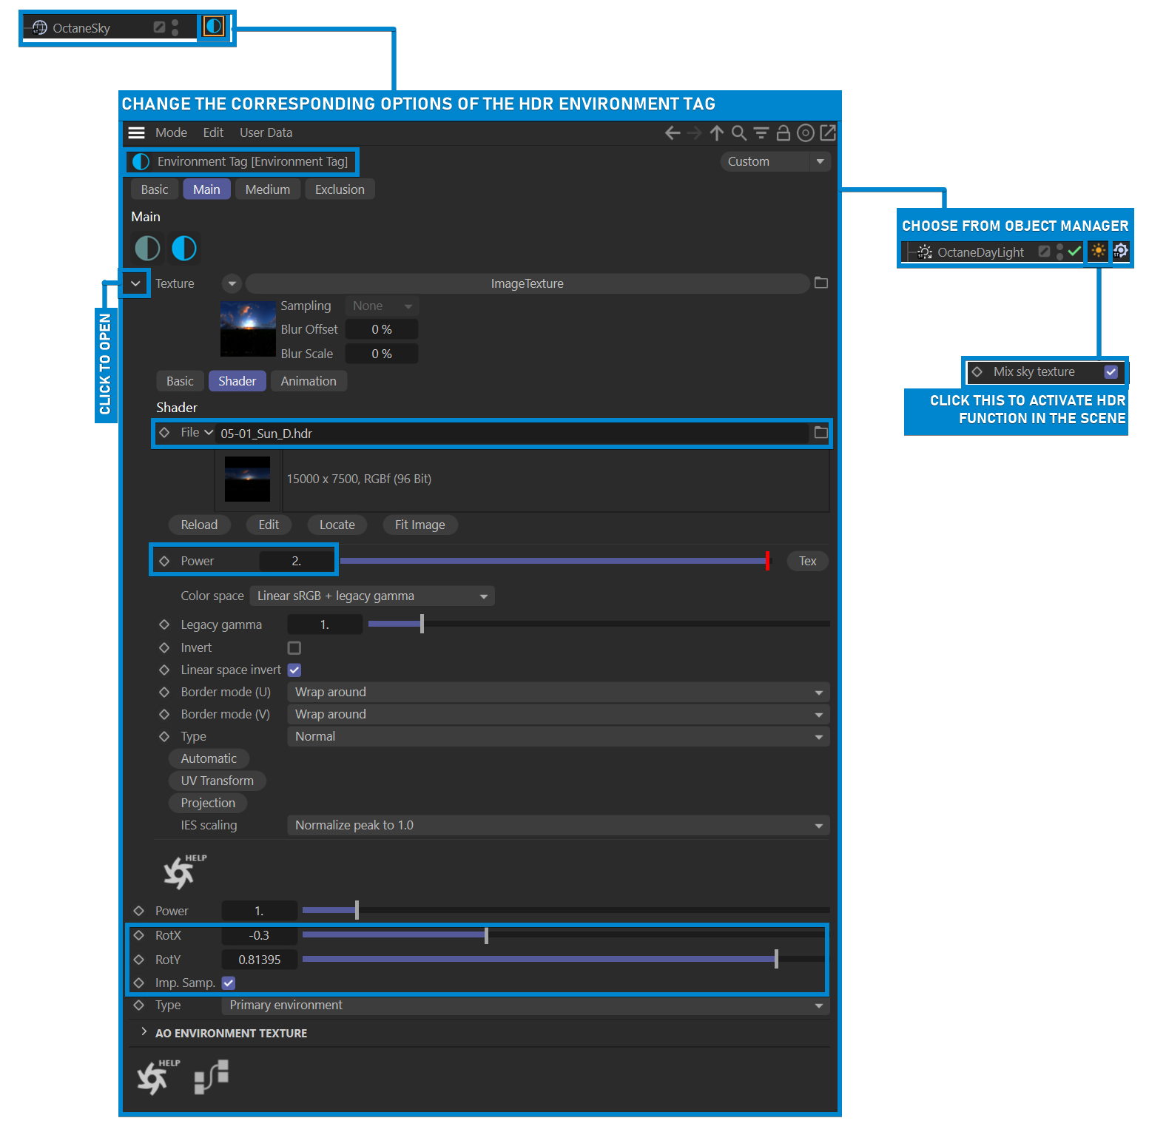The width and height of the screenshot is (1149, 1135).
Task: Click the sun tag icon on OctaneDayLight
Action: click(x=1099, y=252)
